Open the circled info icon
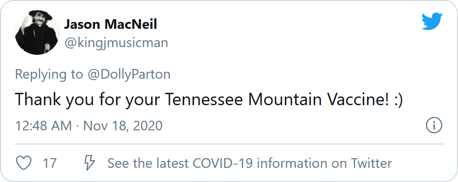 (434, 126)
